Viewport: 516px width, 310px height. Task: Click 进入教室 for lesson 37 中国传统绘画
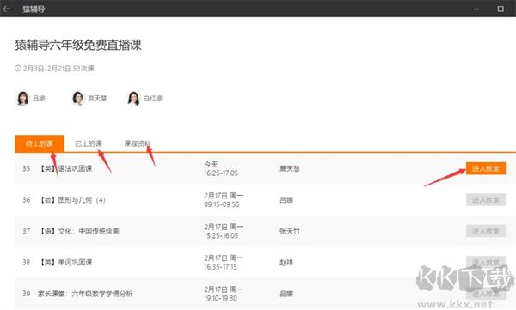(486, 231)
